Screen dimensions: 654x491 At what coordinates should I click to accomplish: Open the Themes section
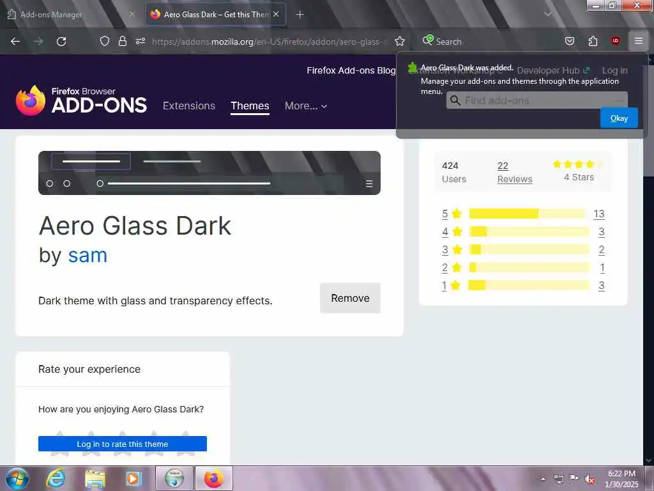click(250, 105)
